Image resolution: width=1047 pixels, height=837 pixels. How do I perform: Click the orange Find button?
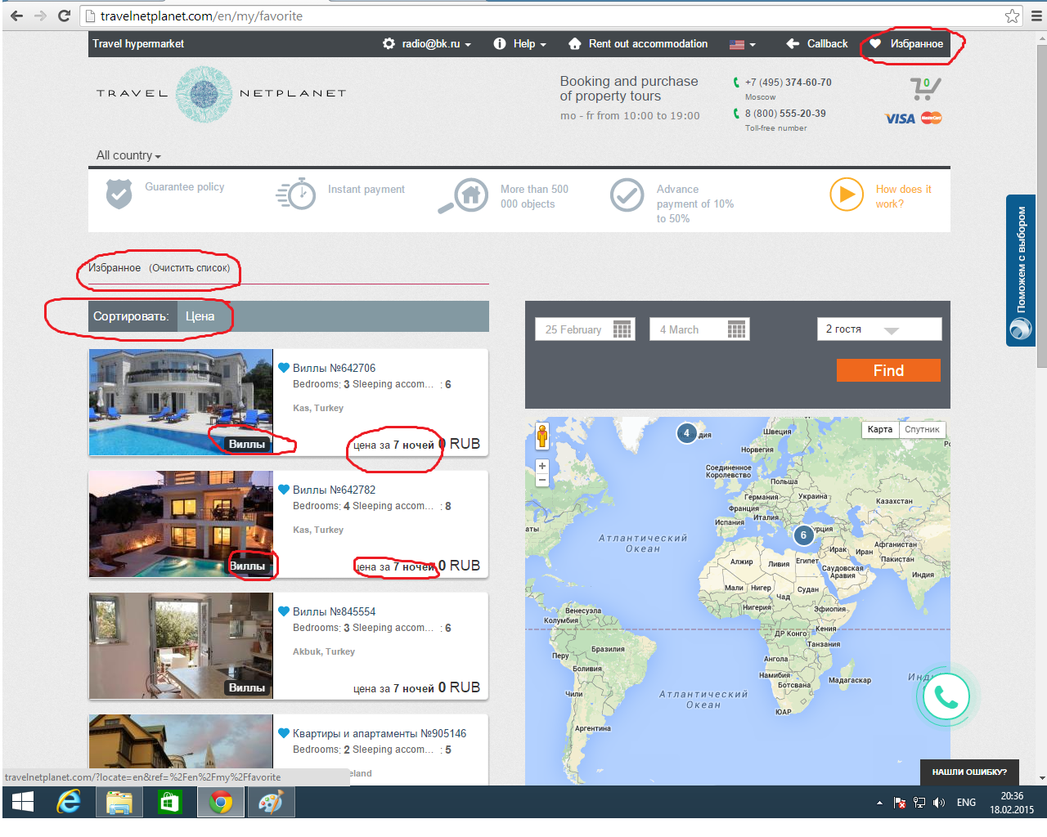(x=887, y=370)
